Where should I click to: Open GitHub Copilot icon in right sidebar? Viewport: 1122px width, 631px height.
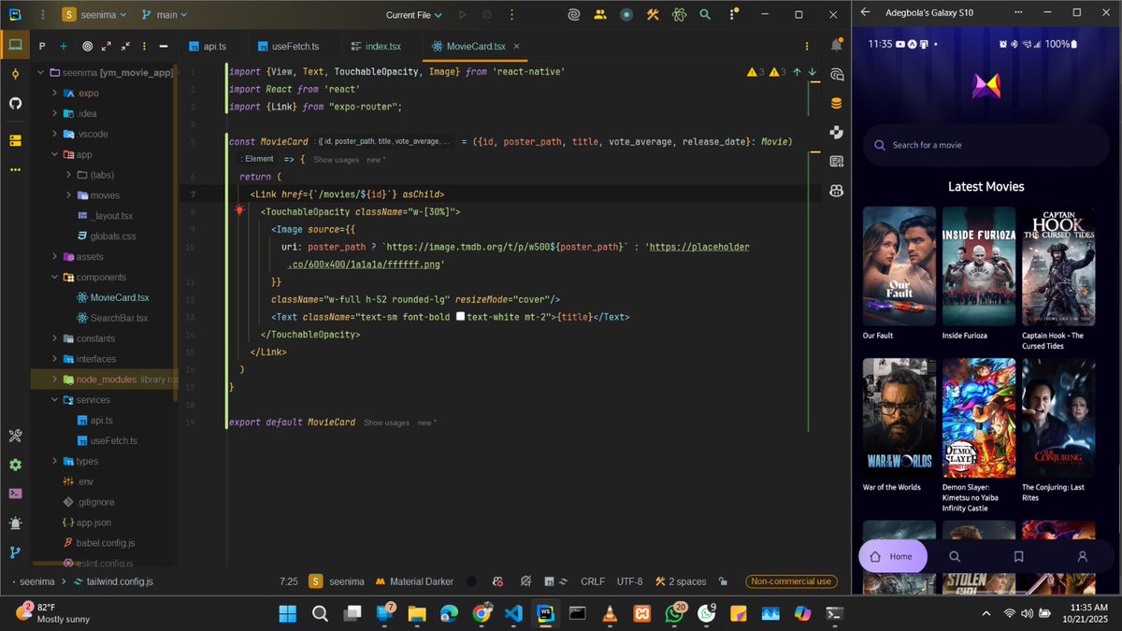tap(836, 191)
